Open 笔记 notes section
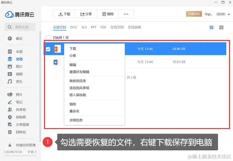233x161 pixels. [15, 102]
